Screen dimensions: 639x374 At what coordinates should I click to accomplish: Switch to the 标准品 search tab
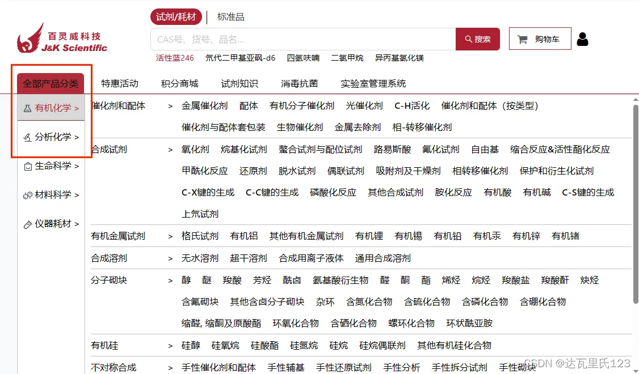(x=230, y=16)
